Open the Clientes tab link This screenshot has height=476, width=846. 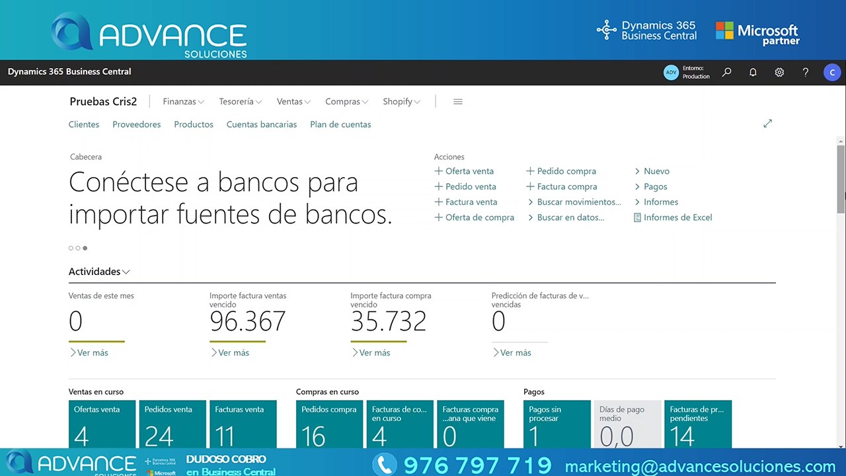click(x=84, y=124)
